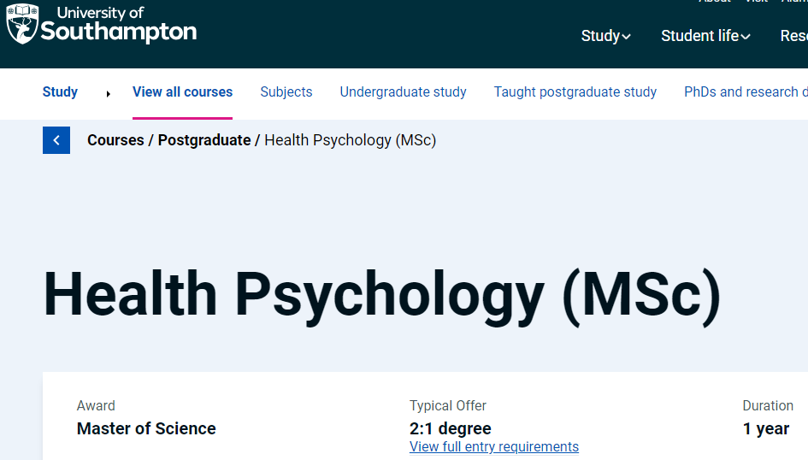Open Taught postgraduate study section

(x=575, y=91)
